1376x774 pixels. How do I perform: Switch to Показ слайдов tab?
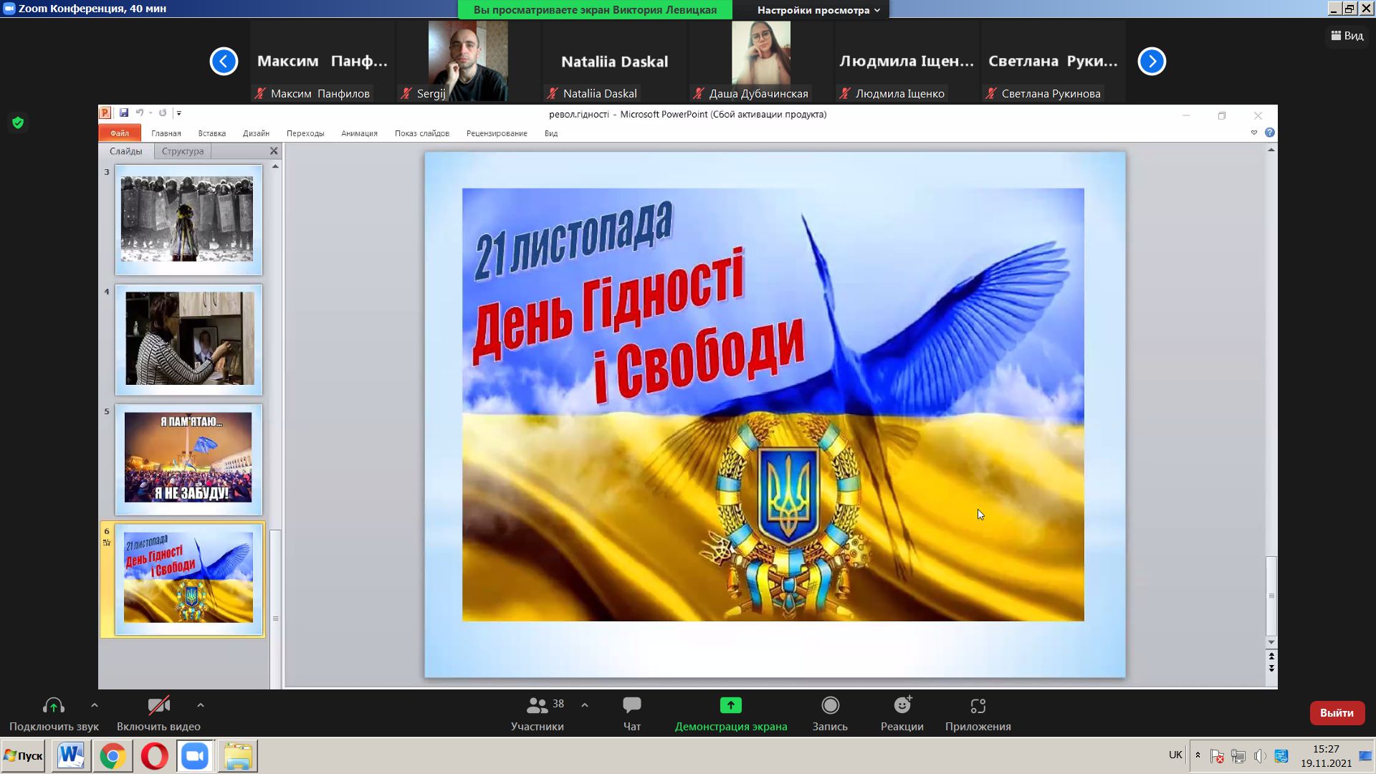click(x=422, y=133)
